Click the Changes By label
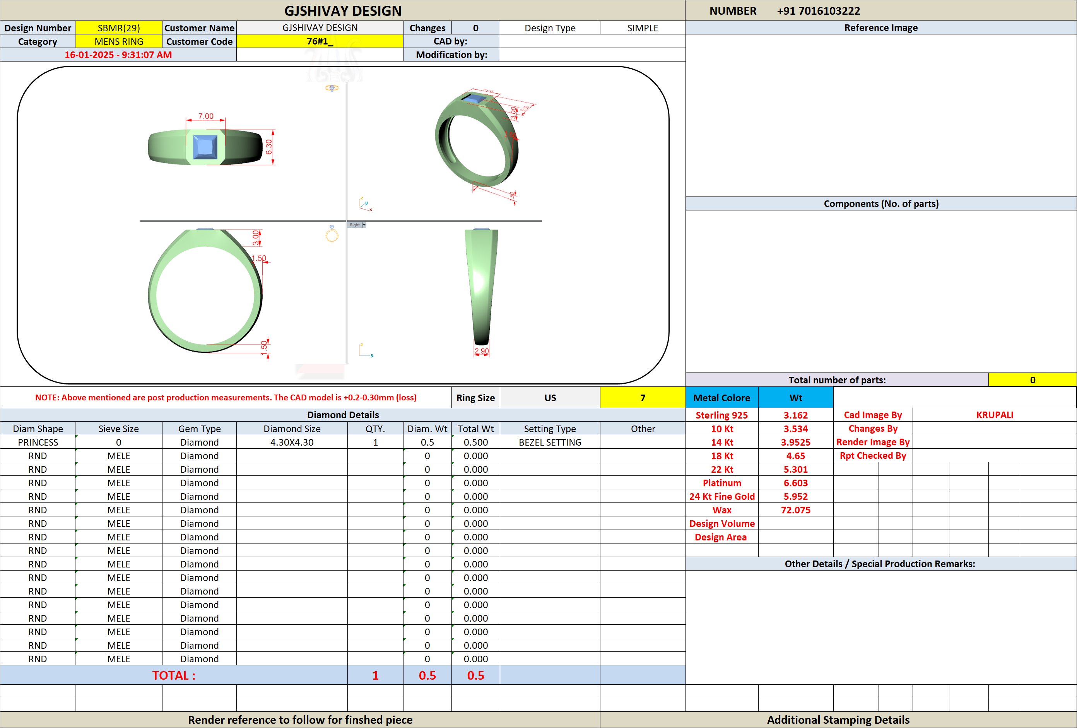1077x728 pixels. click(873, 429)
